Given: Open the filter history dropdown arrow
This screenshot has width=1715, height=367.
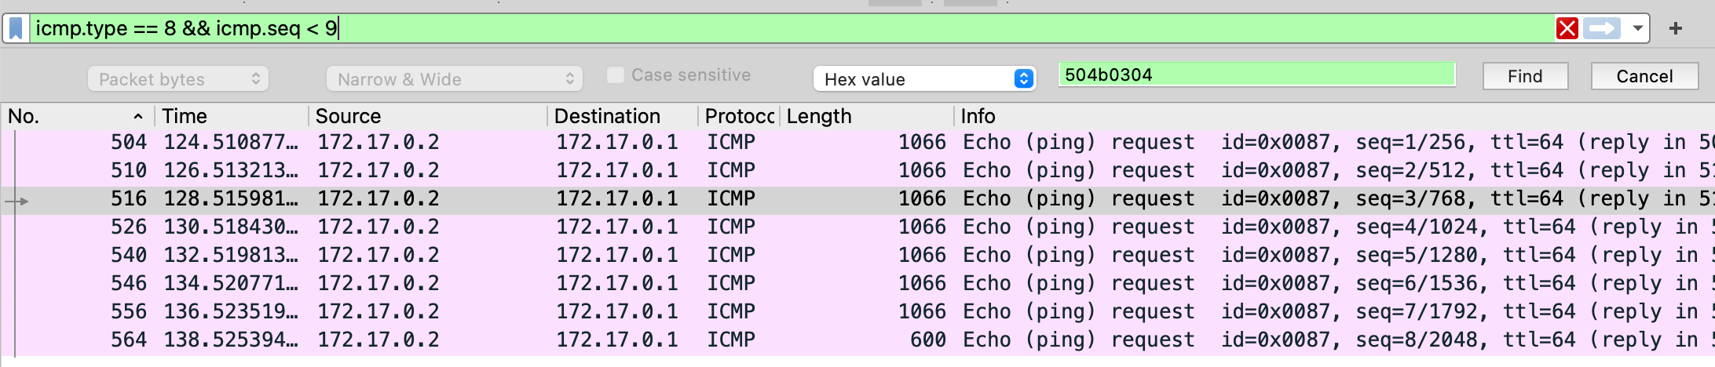Looking at the screenshot, I should (1638, 29).
